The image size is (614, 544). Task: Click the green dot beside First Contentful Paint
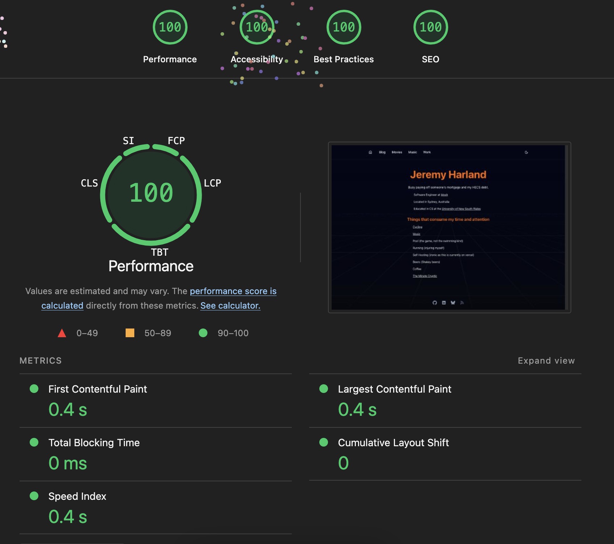point(34,389)
